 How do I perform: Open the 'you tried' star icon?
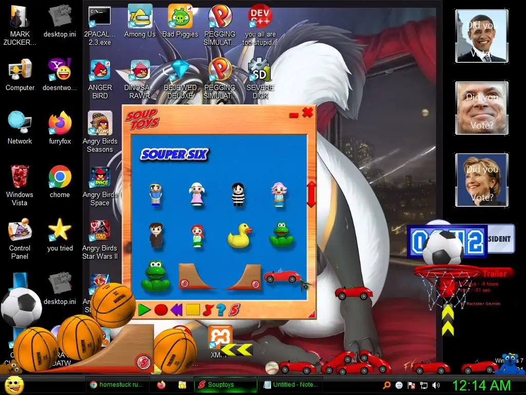point(60,235)
